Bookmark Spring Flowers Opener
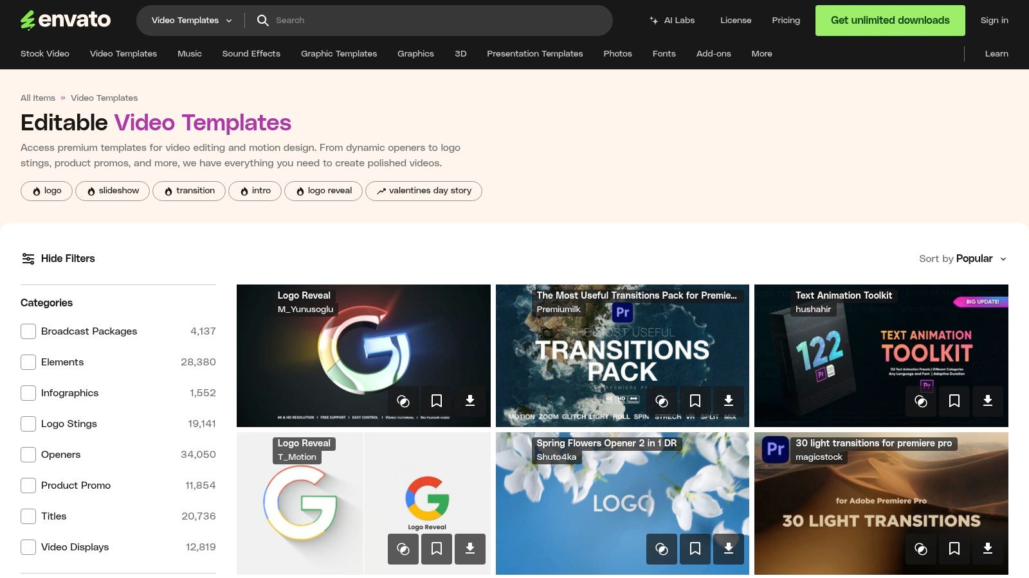The height and width of the screenshot is (578, 1029). point(695,549)
